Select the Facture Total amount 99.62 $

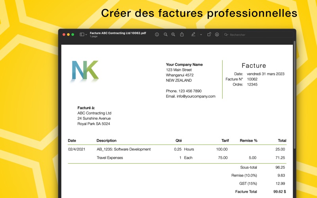click(280, 192)
